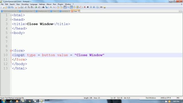Open the Run menu
This screenshot has height=103, width=183.
[55, 4]
